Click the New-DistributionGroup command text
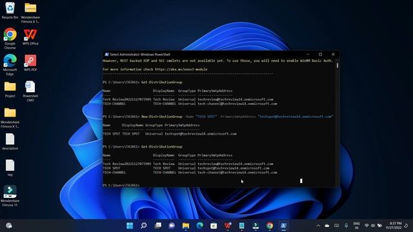This screenshot has height=232, width=413. 161,117
